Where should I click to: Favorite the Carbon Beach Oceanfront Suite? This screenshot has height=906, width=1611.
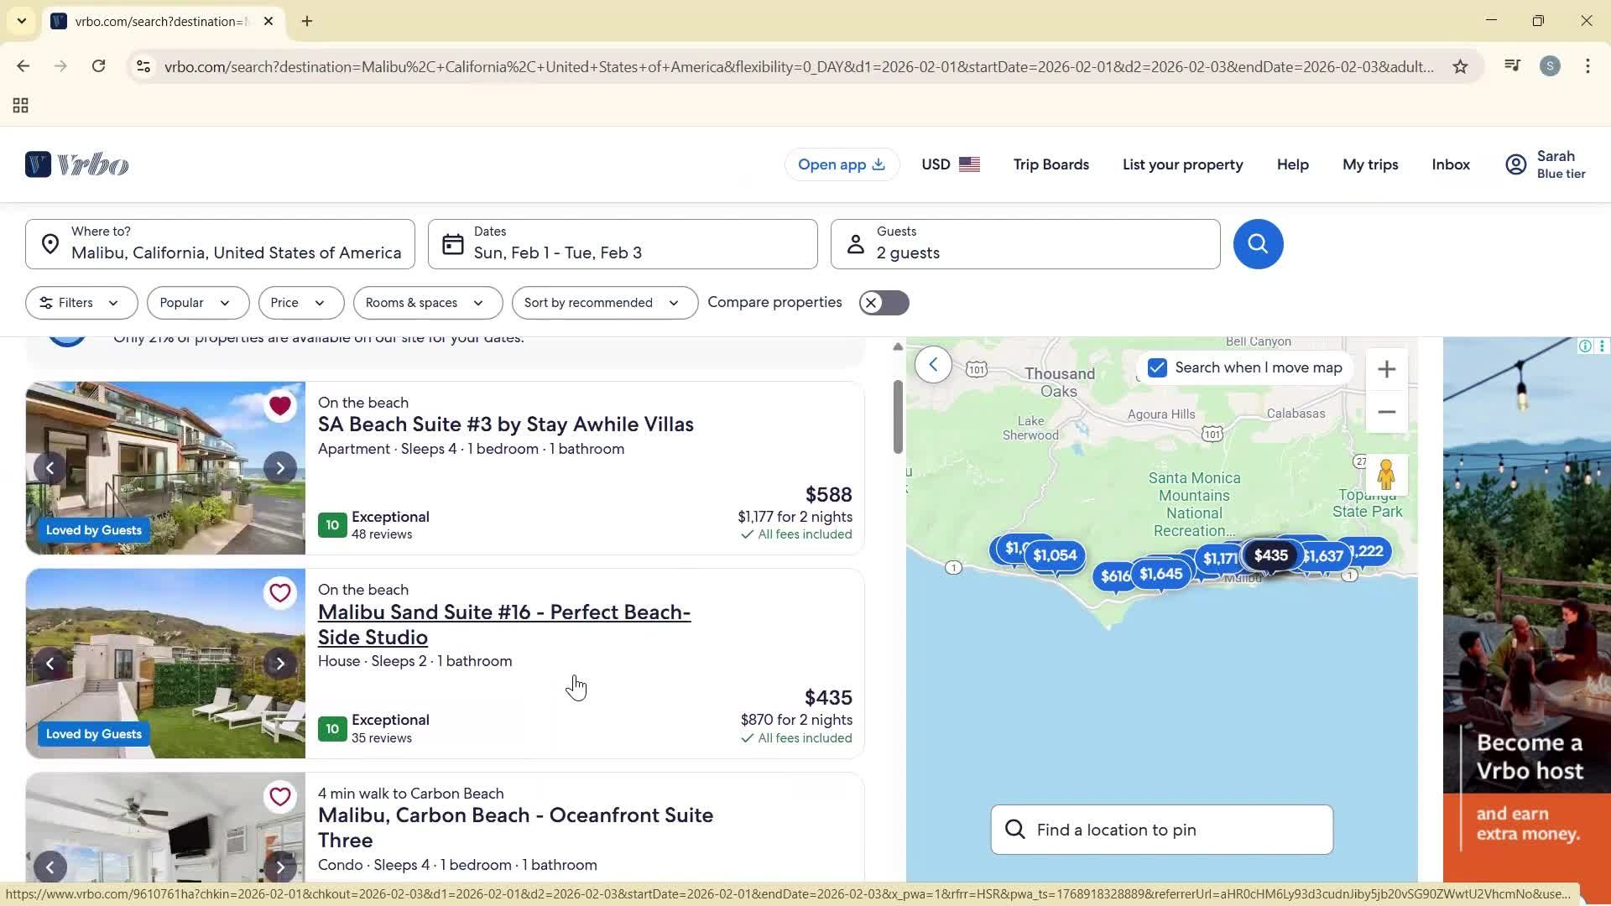point(279,796)
